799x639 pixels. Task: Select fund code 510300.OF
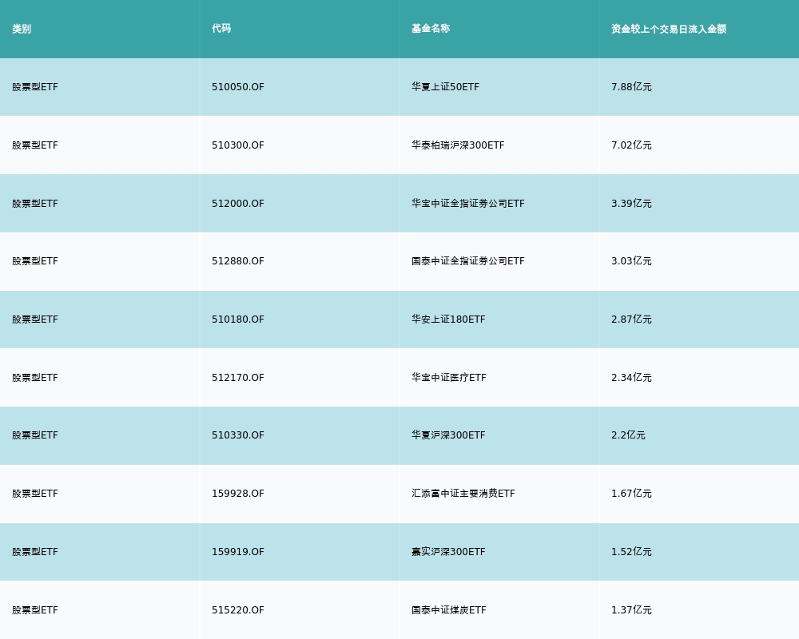coord(238,145)
